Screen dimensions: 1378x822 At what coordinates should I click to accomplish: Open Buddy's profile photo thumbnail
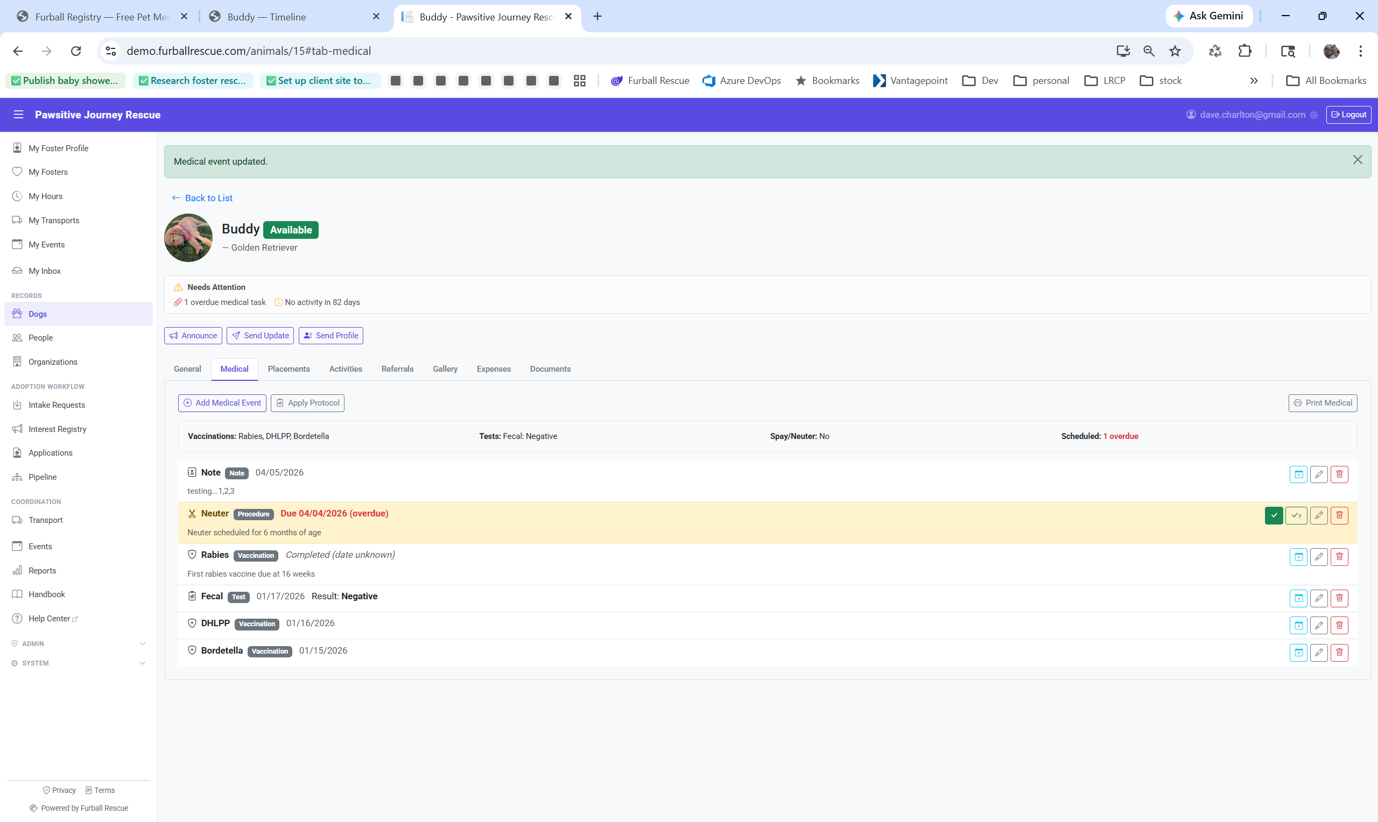point(188,238)
